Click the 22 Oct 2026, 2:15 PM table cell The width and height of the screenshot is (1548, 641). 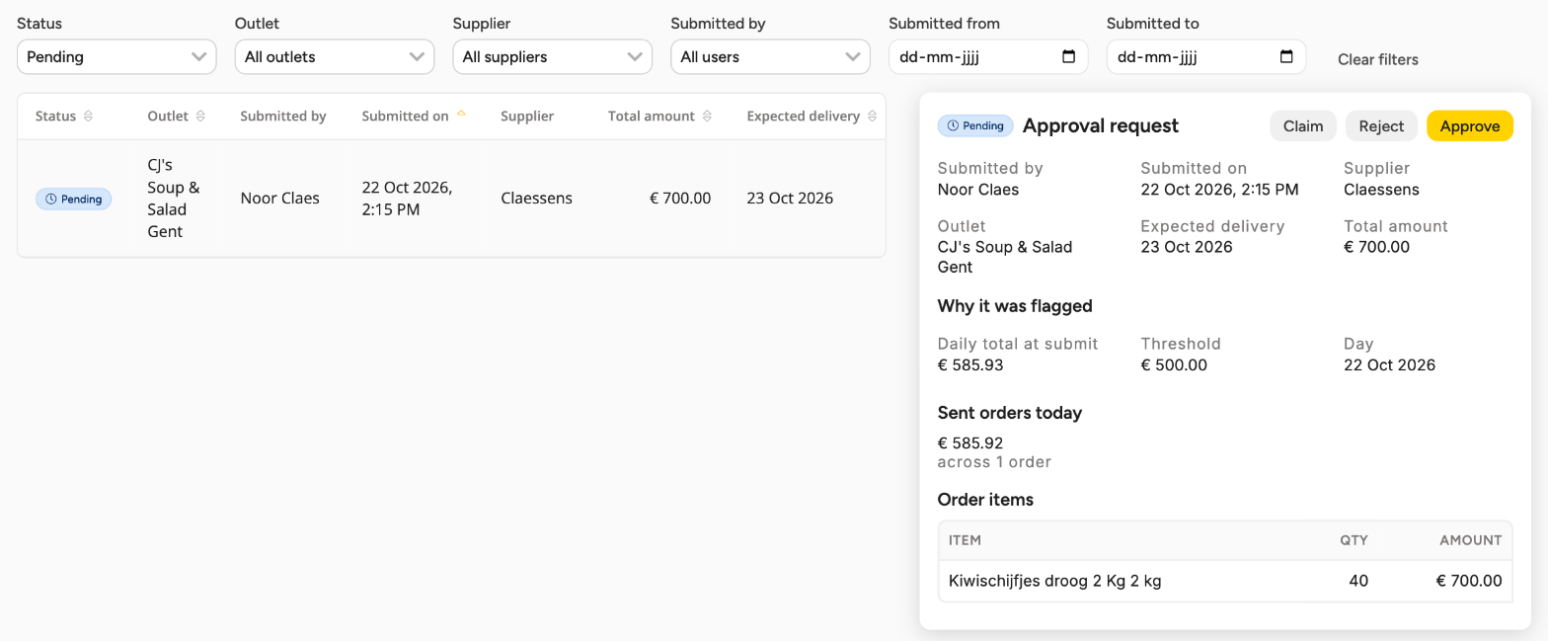click(408, 199)
